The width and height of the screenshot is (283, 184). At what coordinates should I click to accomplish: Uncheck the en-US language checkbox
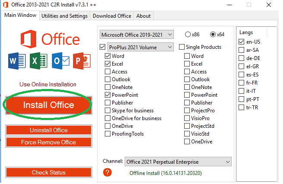(241, 42)
